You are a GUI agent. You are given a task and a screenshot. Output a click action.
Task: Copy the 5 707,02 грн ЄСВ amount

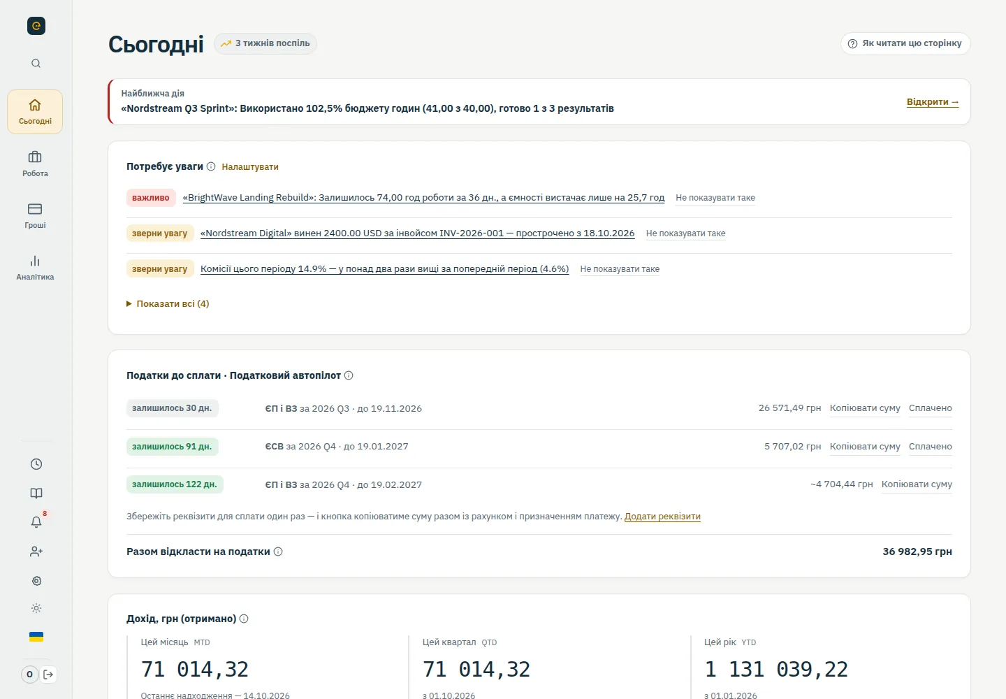(x=865, y=447)
